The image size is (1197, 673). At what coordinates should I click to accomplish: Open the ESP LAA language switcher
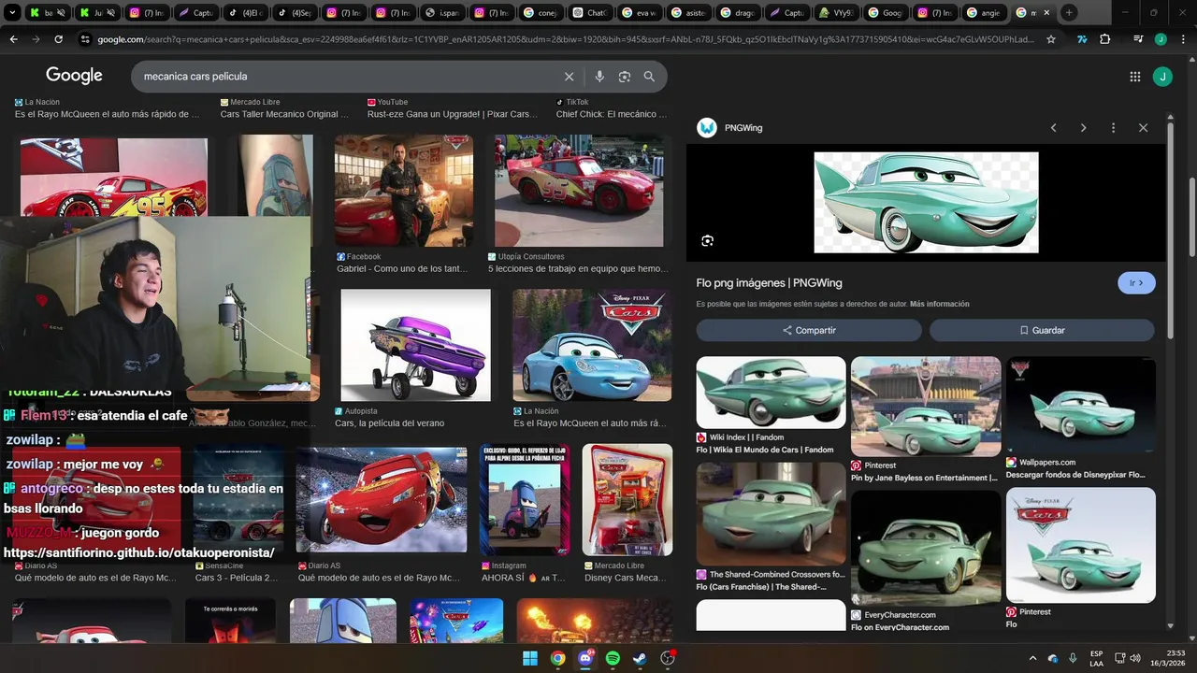coord(1097,658)
